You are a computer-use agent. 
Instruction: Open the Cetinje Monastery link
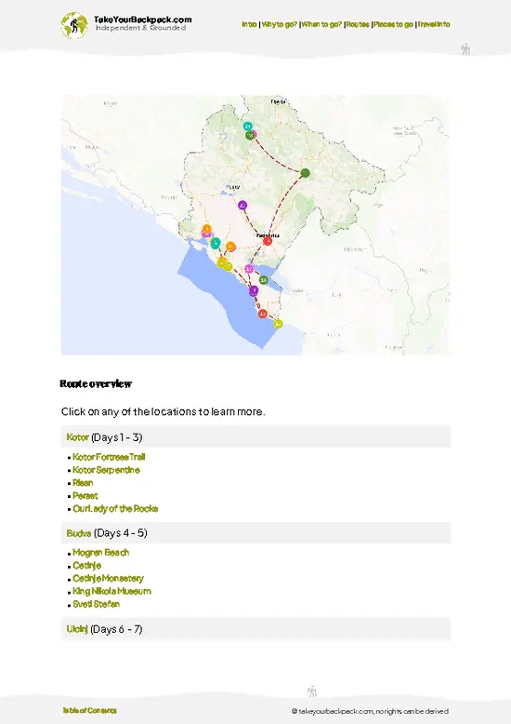[x=109, y=578]
